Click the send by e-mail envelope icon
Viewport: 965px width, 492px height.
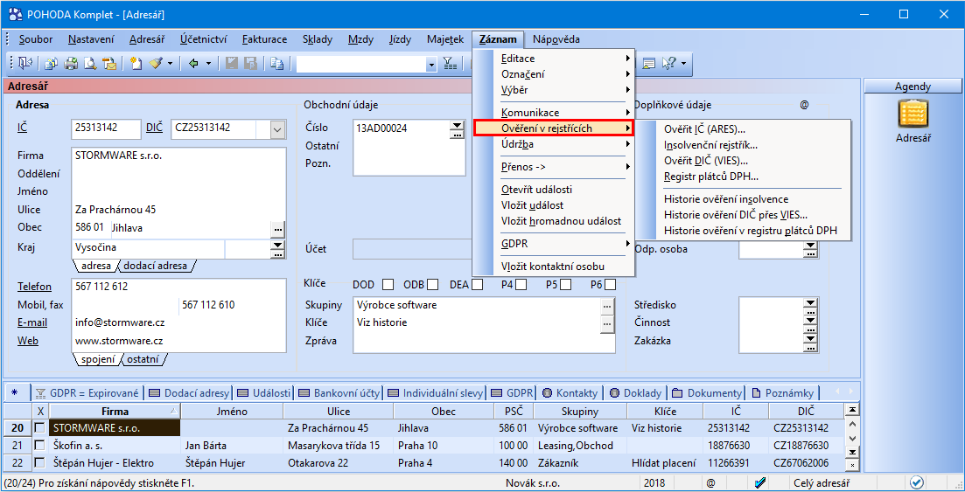coord(109,63)
